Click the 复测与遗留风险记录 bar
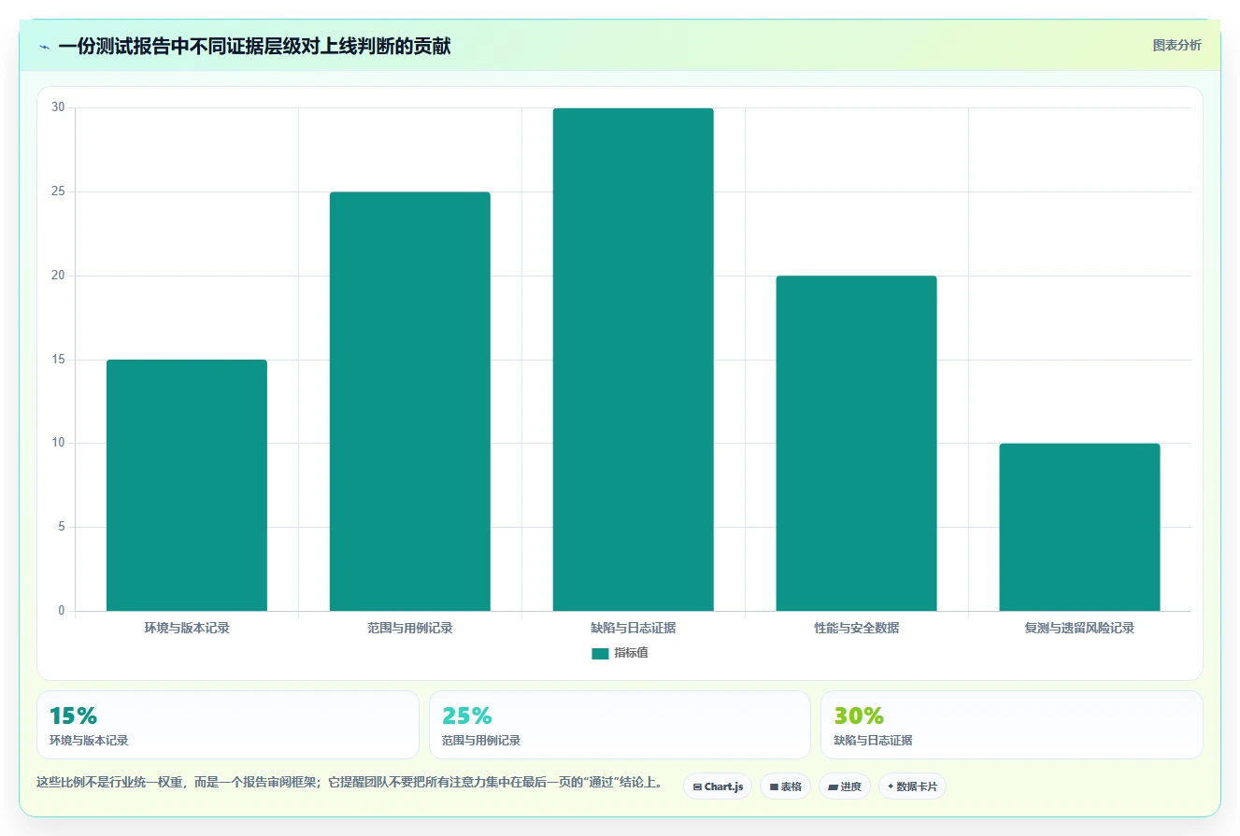This screenshot has width=1240, height=836. click(1080, 527)
